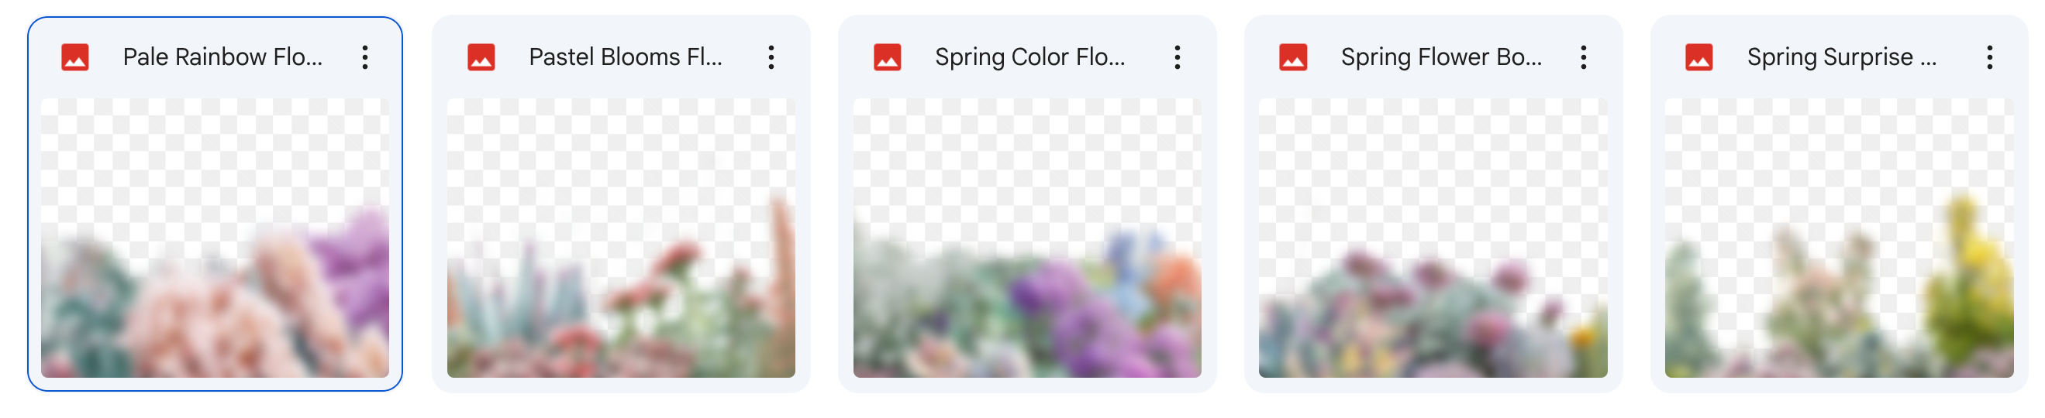Select the Spring Surprise thumbnail preview
The height and width of the screenshot is (418, 2045).
[x=1839, y=237]
